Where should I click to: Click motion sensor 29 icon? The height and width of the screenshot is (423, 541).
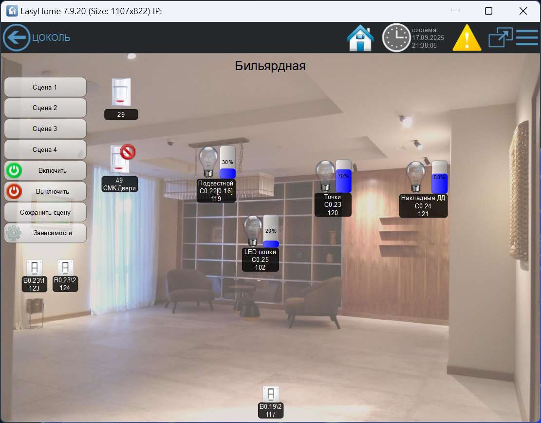click(121, 92)
